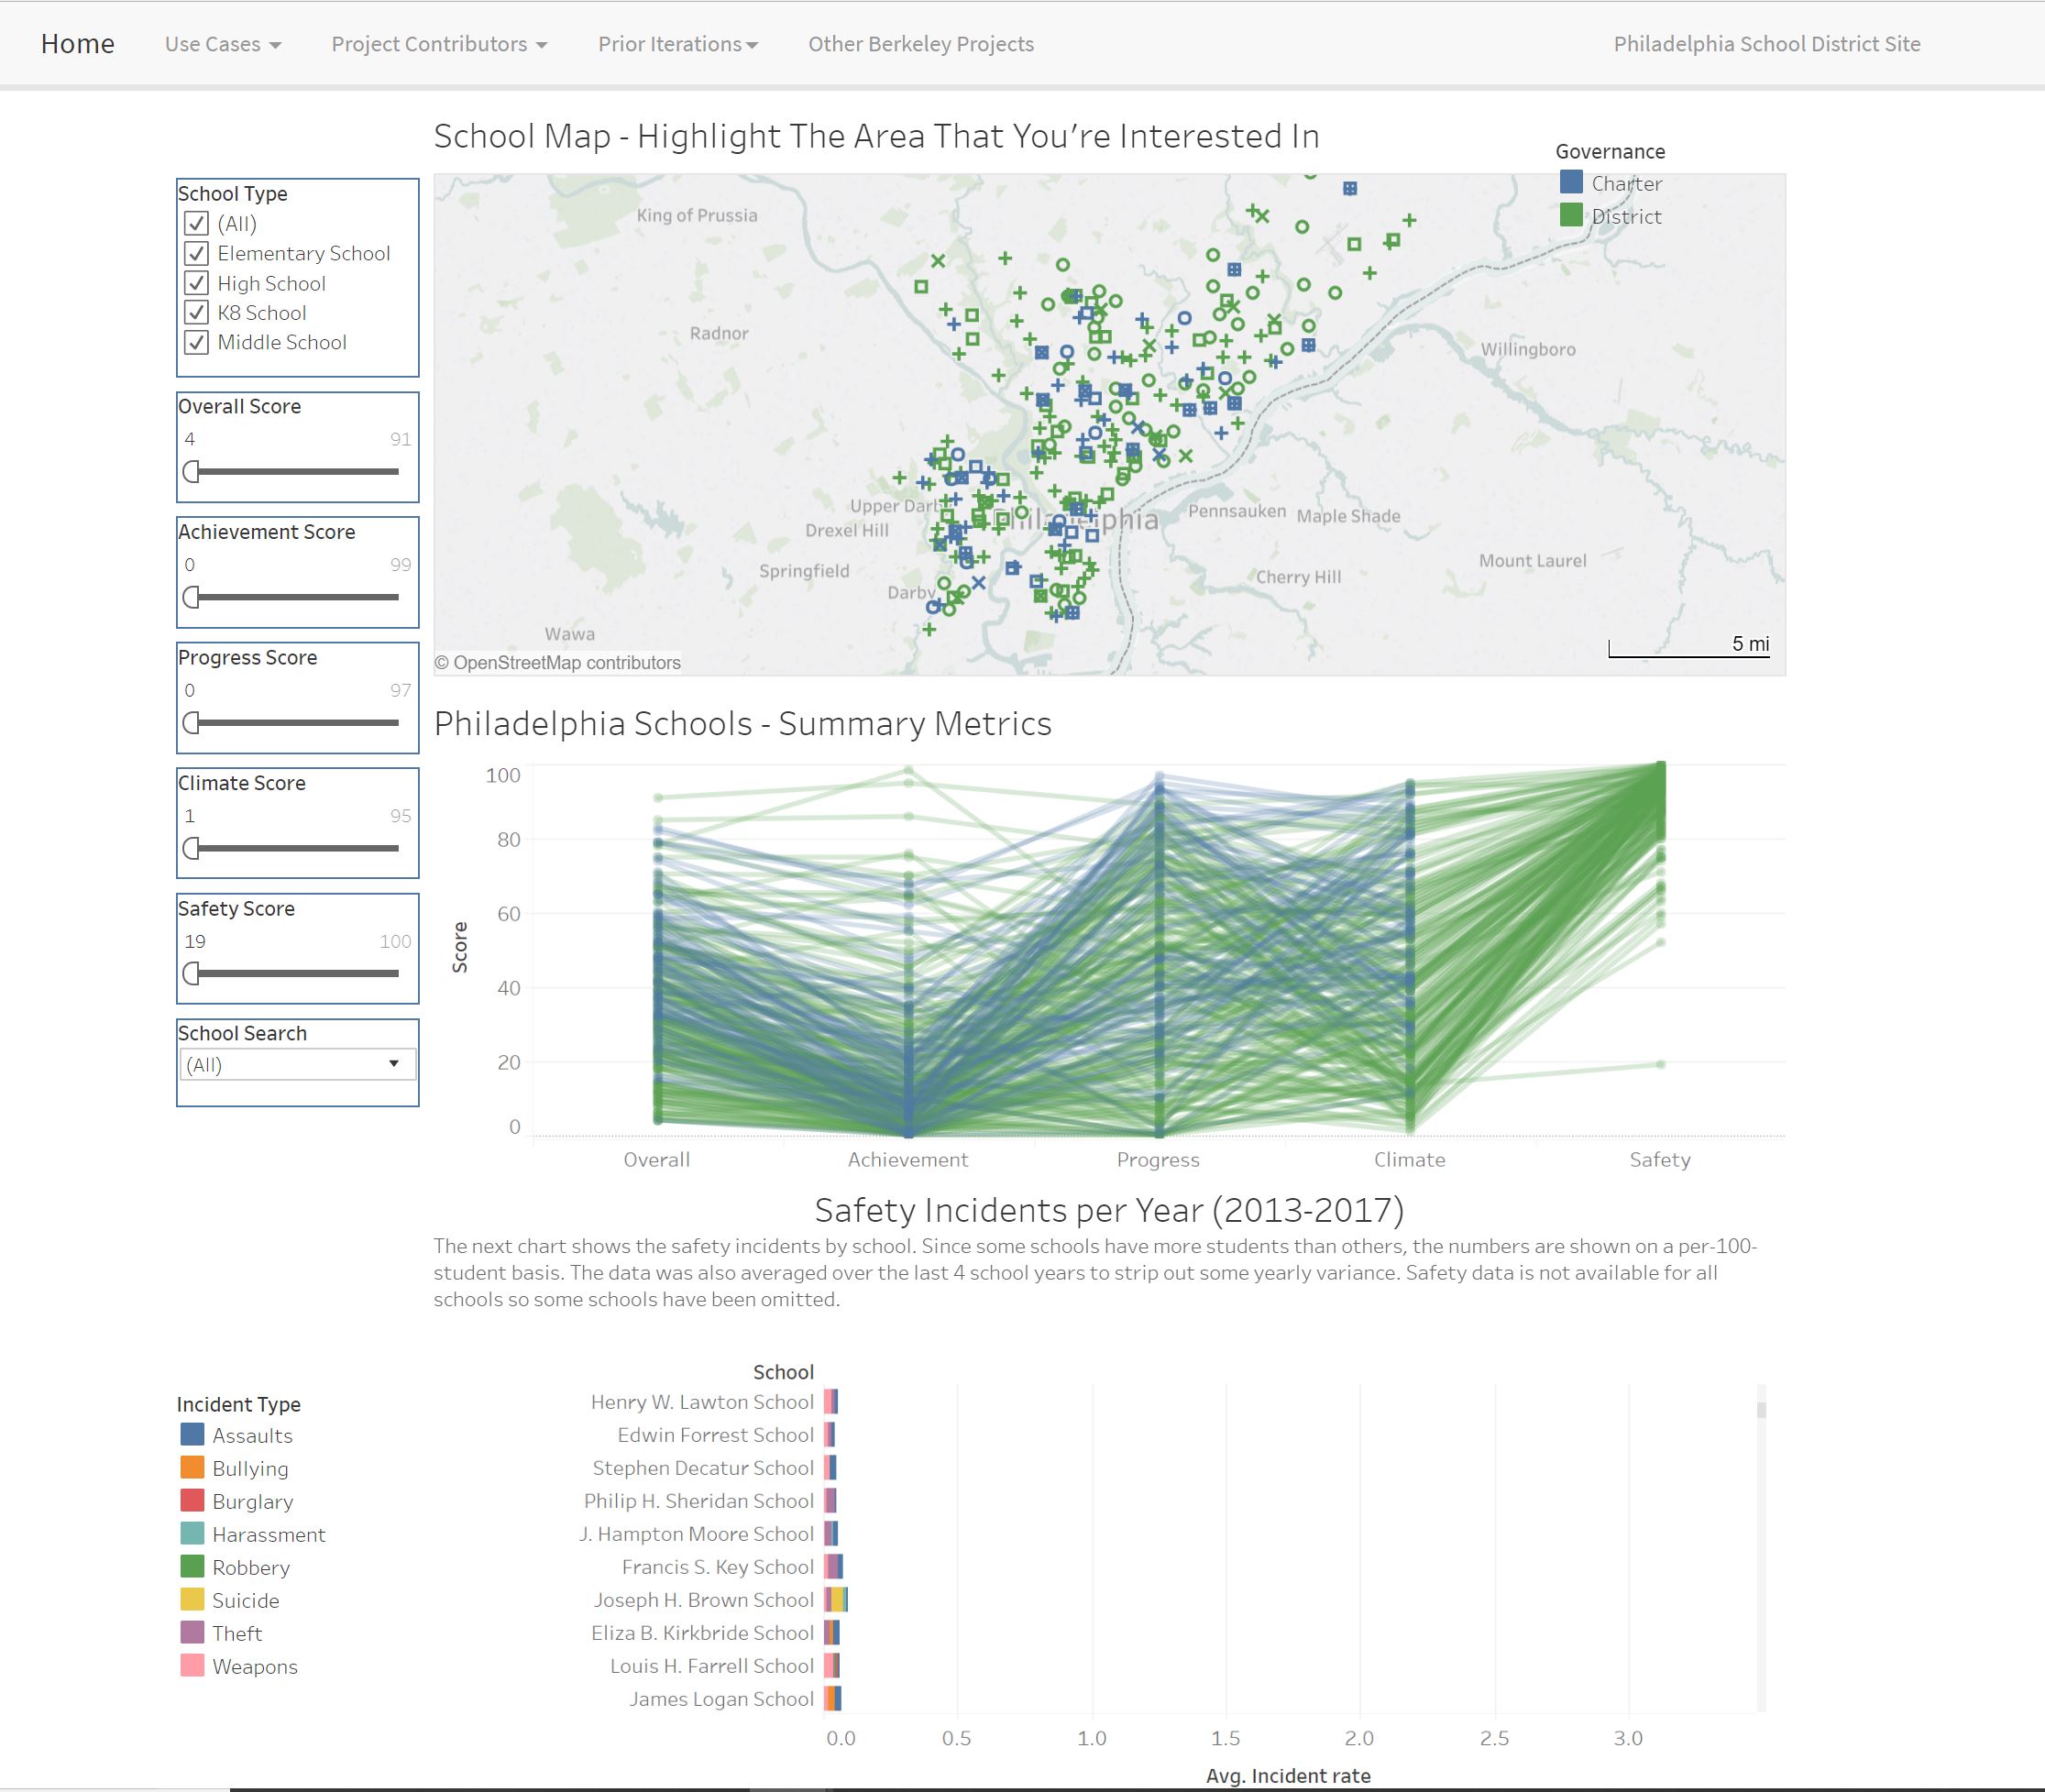Expand the Use Cases menu

click(x=219, y=43)
